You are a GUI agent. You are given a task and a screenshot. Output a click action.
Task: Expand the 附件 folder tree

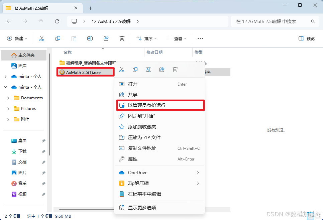coord(8,119)
